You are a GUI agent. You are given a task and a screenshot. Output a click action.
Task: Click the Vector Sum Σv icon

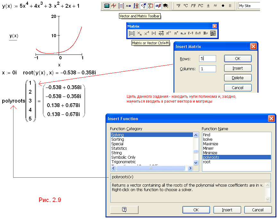pyautogui.click(x=206, y=33)
